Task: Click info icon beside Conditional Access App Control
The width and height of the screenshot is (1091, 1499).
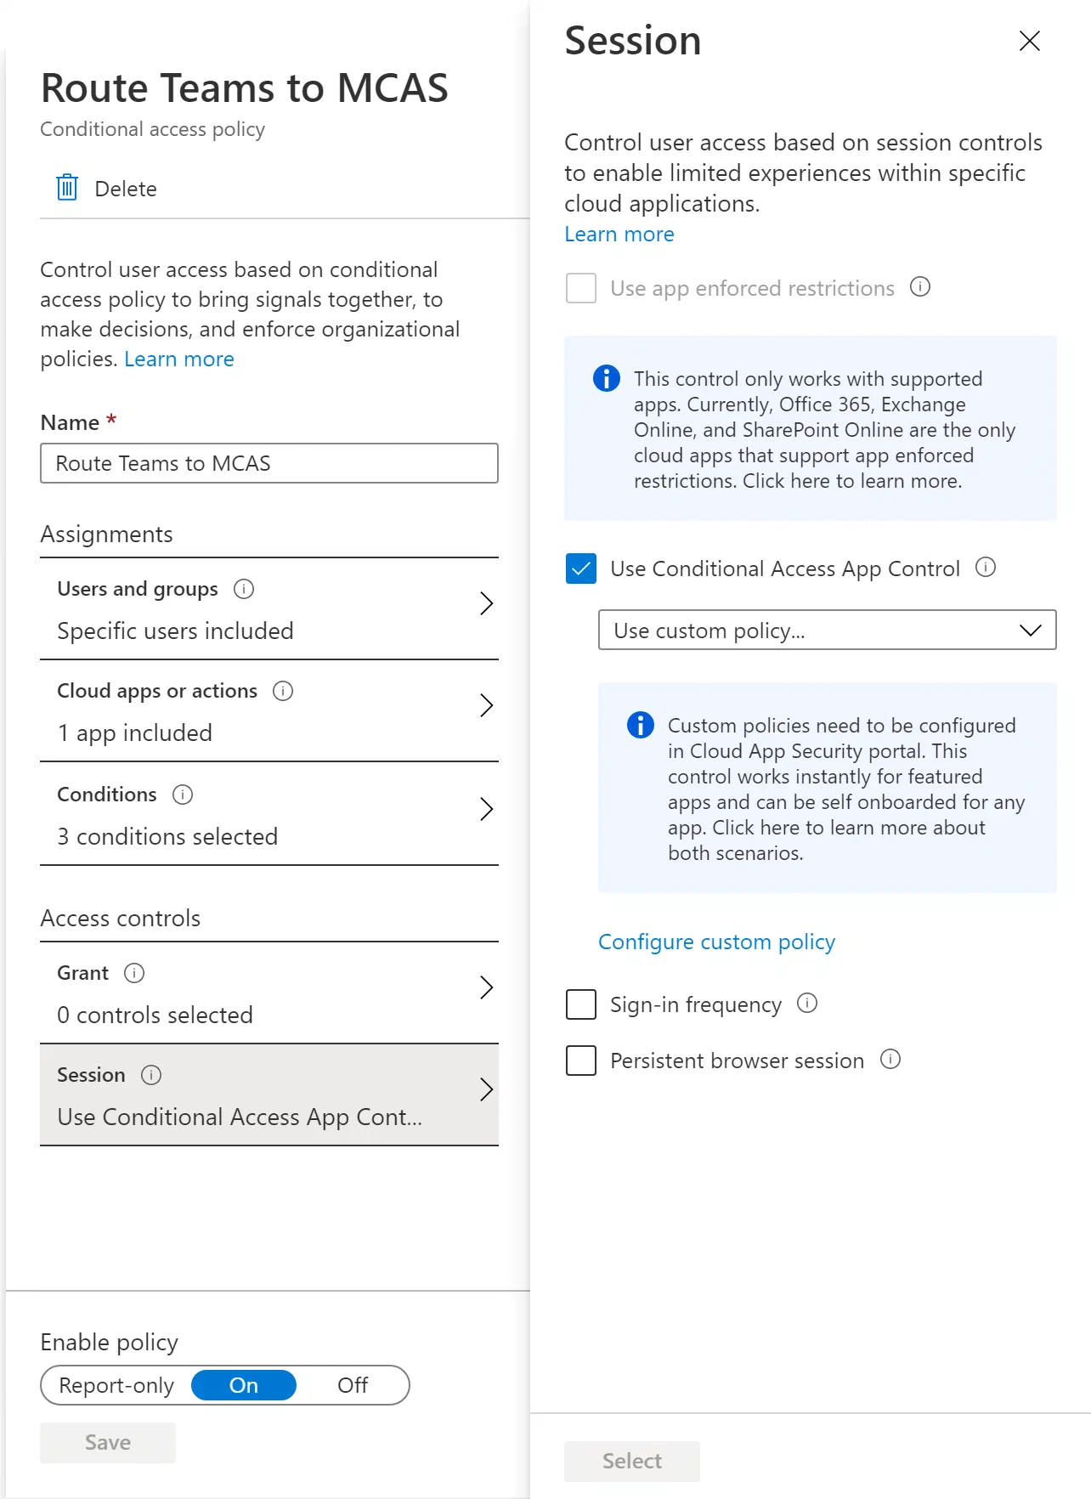Action: tap(986, 567)
